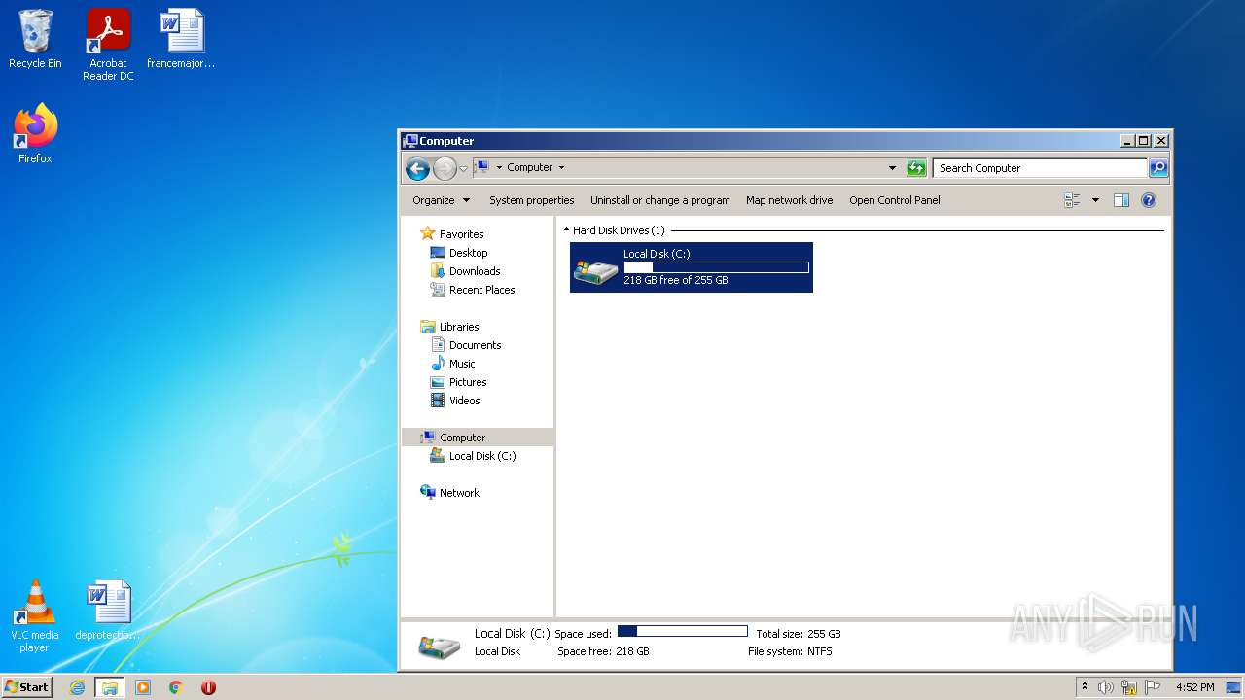Click Local Disk C: capacity bar

(x=716, y=267)
